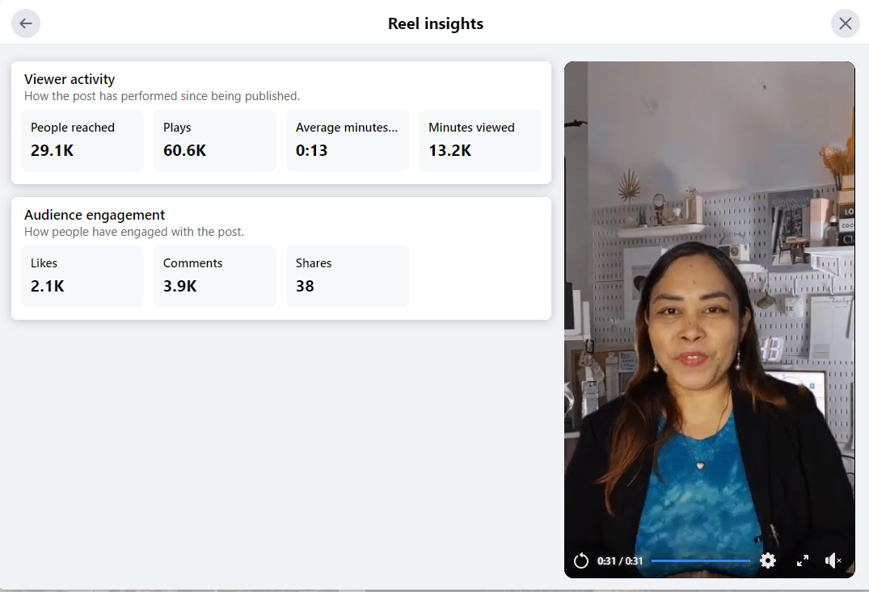The height and width of the screenshot is (592, 869).
Task: Replay the reel video
Action: click(580, 561)
